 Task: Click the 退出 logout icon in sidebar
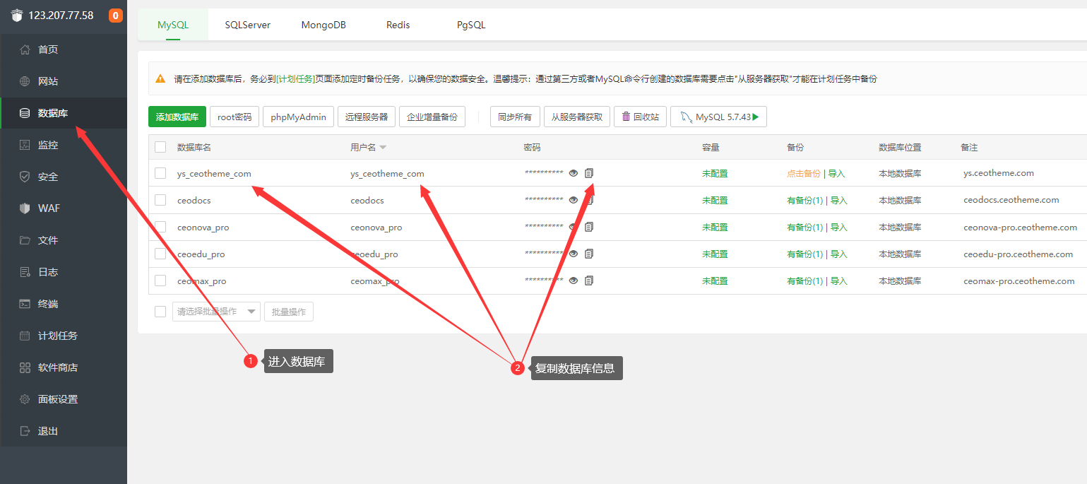click(25, 431)
